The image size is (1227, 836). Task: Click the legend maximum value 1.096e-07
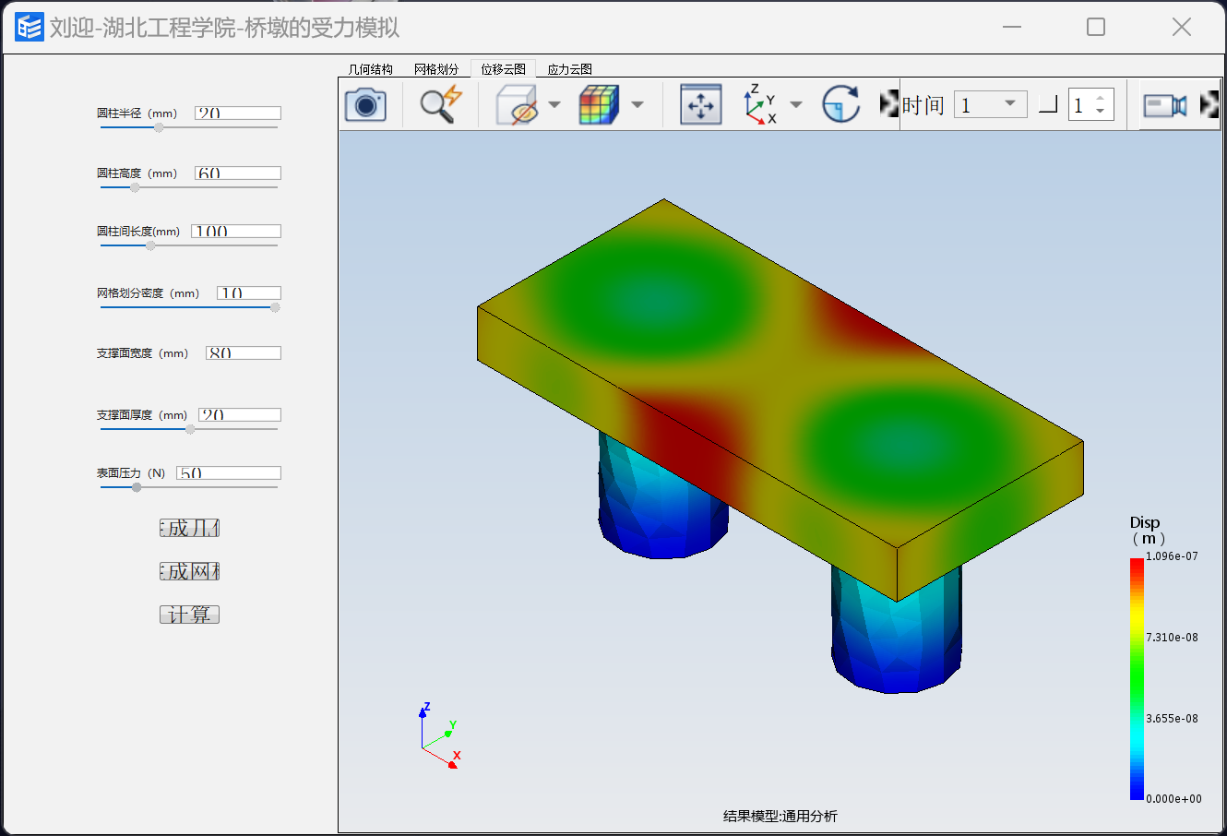tap(1172, 556)
